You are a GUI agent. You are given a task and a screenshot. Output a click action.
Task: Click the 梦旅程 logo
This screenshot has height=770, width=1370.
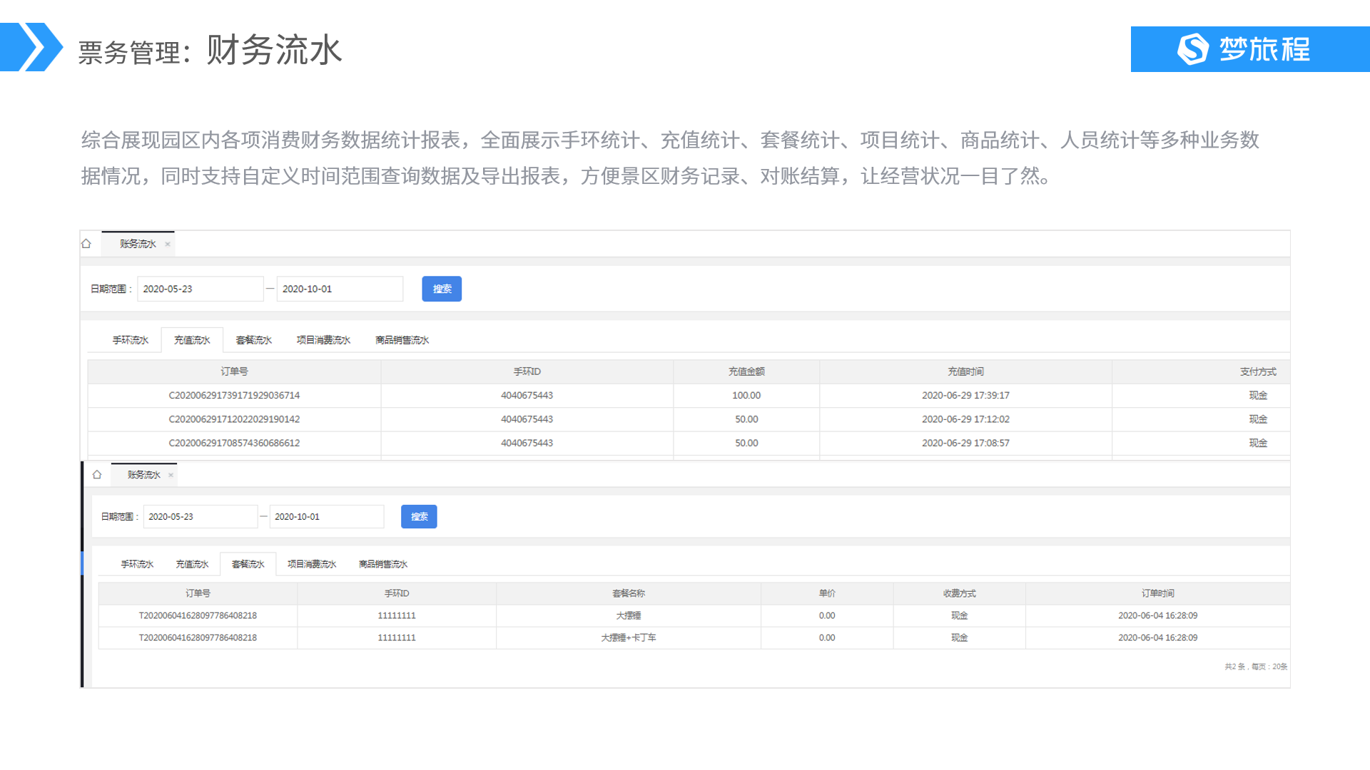(1244, 49)
